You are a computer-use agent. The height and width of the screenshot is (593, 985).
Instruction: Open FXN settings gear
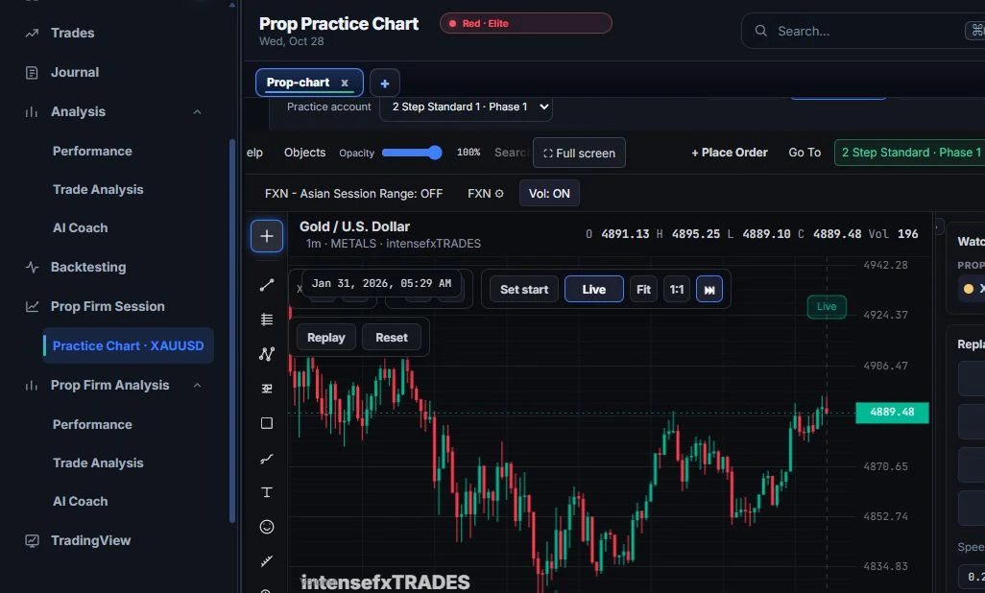point(486,194)
